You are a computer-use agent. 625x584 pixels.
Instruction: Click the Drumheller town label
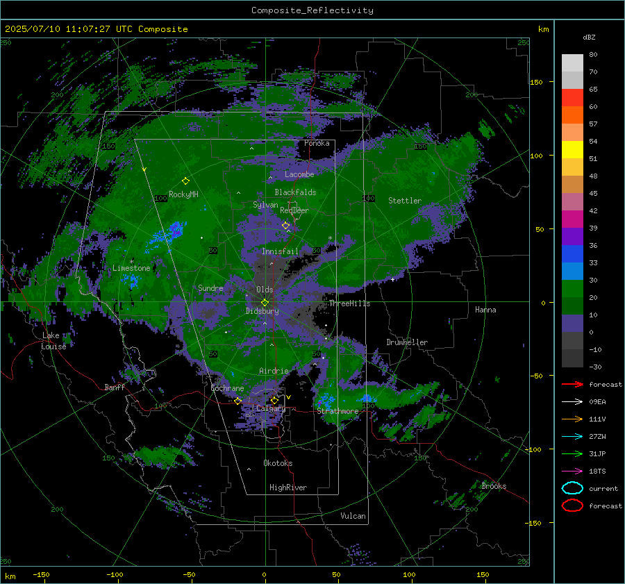407,342
